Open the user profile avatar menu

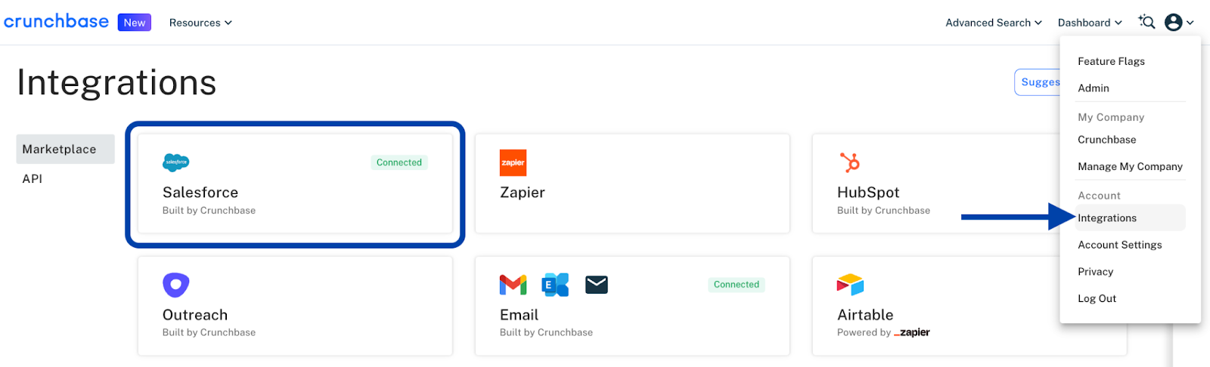tap(1179, 23)
